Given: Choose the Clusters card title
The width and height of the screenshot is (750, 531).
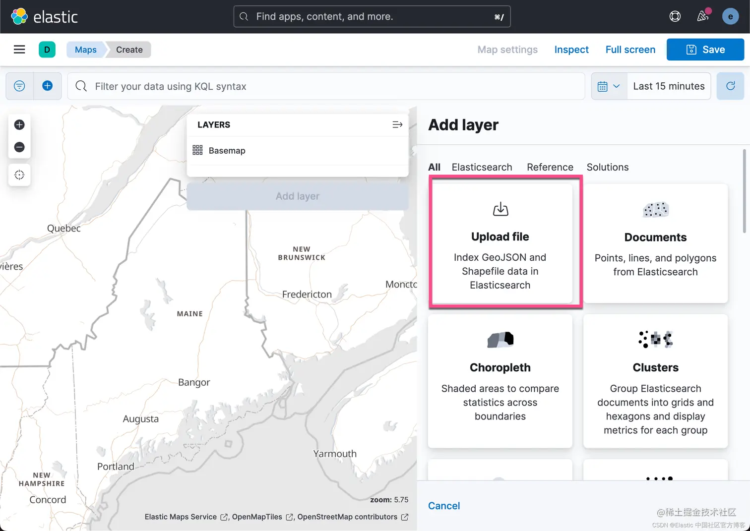Looking at the screenshot, I should pos(655,368).
